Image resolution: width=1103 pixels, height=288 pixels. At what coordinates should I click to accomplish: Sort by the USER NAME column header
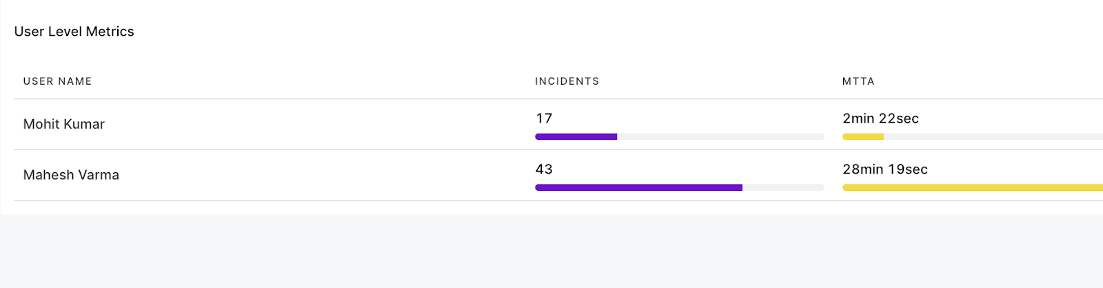[x=58, y=81]
